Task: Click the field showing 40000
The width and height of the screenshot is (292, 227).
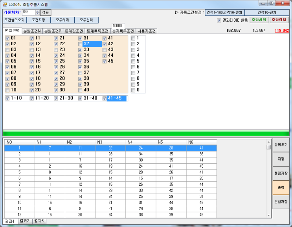Action: (118, 26)
